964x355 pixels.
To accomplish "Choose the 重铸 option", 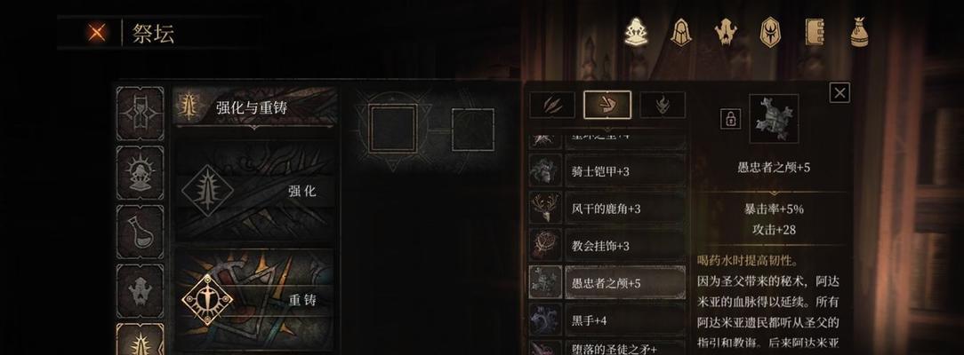I will click(255, 300).
